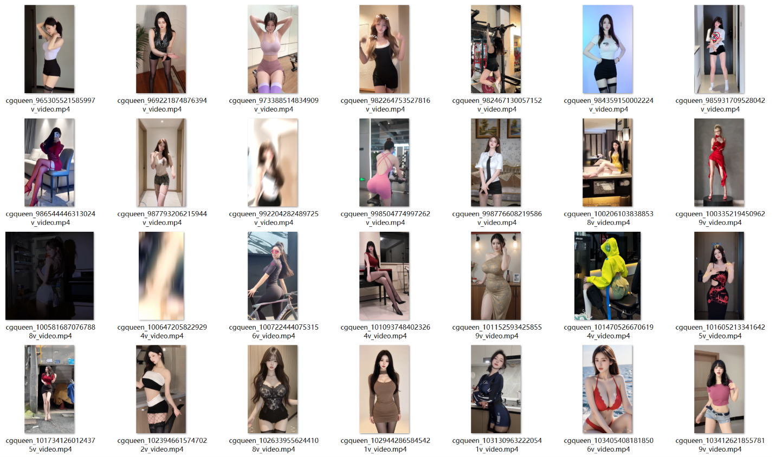
Task: Click the filename text cgqueen_973388514834909v_video.mp4
Action: click(274, 105)
